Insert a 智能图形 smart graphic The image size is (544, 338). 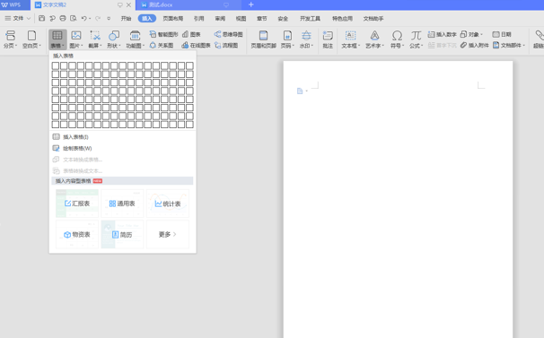163,34
